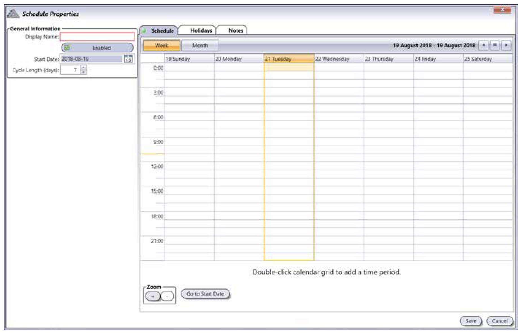Zoom out the calendar with minus button

167,296
